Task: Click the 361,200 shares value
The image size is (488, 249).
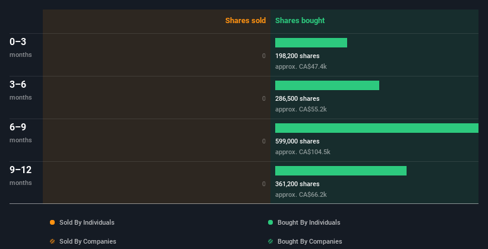Action: [x=297, y=184]
